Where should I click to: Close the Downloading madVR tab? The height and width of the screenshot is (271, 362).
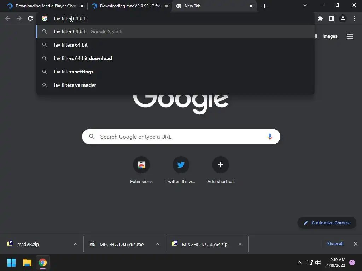pyautogui.click(x=167, y=6)
